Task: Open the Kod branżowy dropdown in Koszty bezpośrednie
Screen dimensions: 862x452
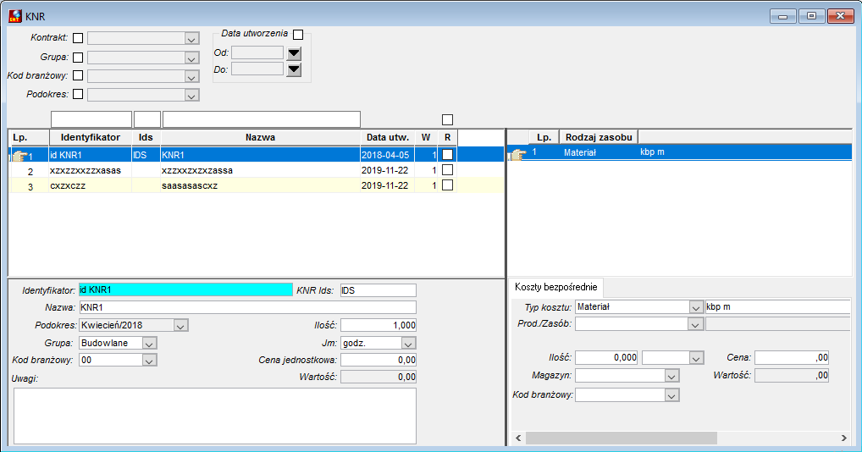Action: tap(671, 395)
